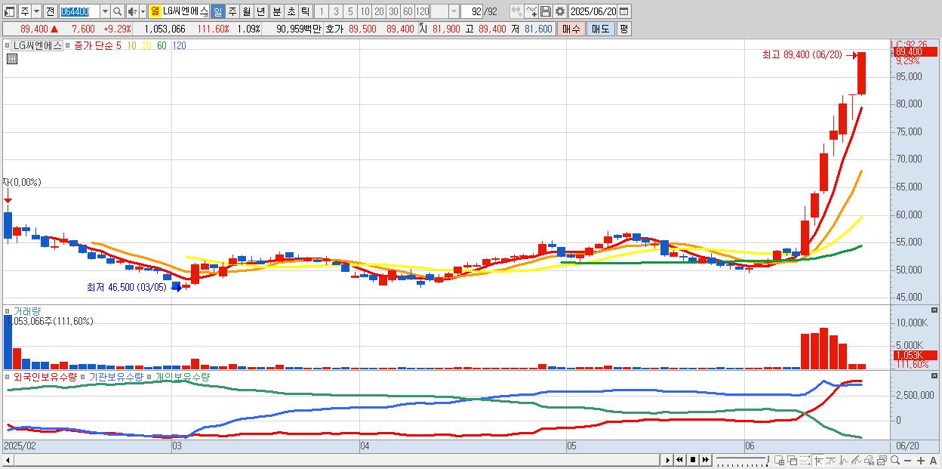Click the 평 button next to 매도
942x469 pixels.
point(623,29)
